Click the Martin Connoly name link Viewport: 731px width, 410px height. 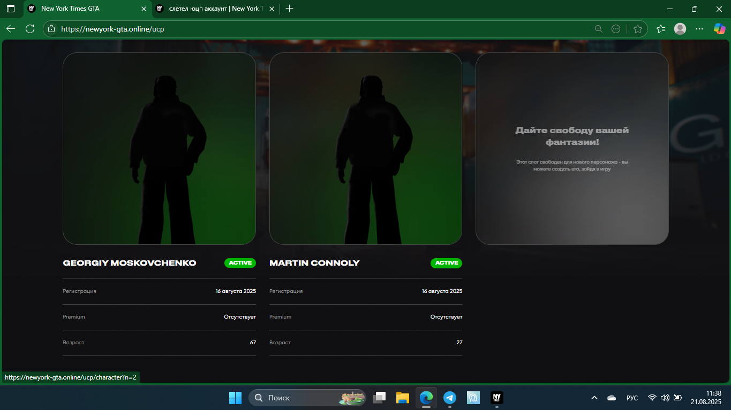pos(314,263)
